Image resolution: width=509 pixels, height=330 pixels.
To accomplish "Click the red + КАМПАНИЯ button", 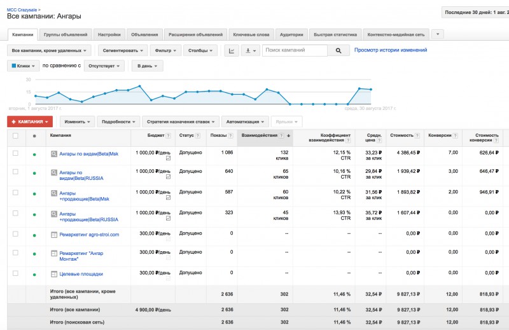I will (x=30, y=121).
